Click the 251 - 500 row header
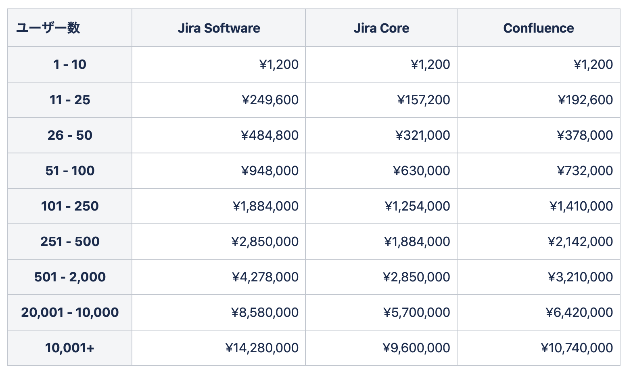The height and width of the screenshot is (376, 631). tap(70, 242)
